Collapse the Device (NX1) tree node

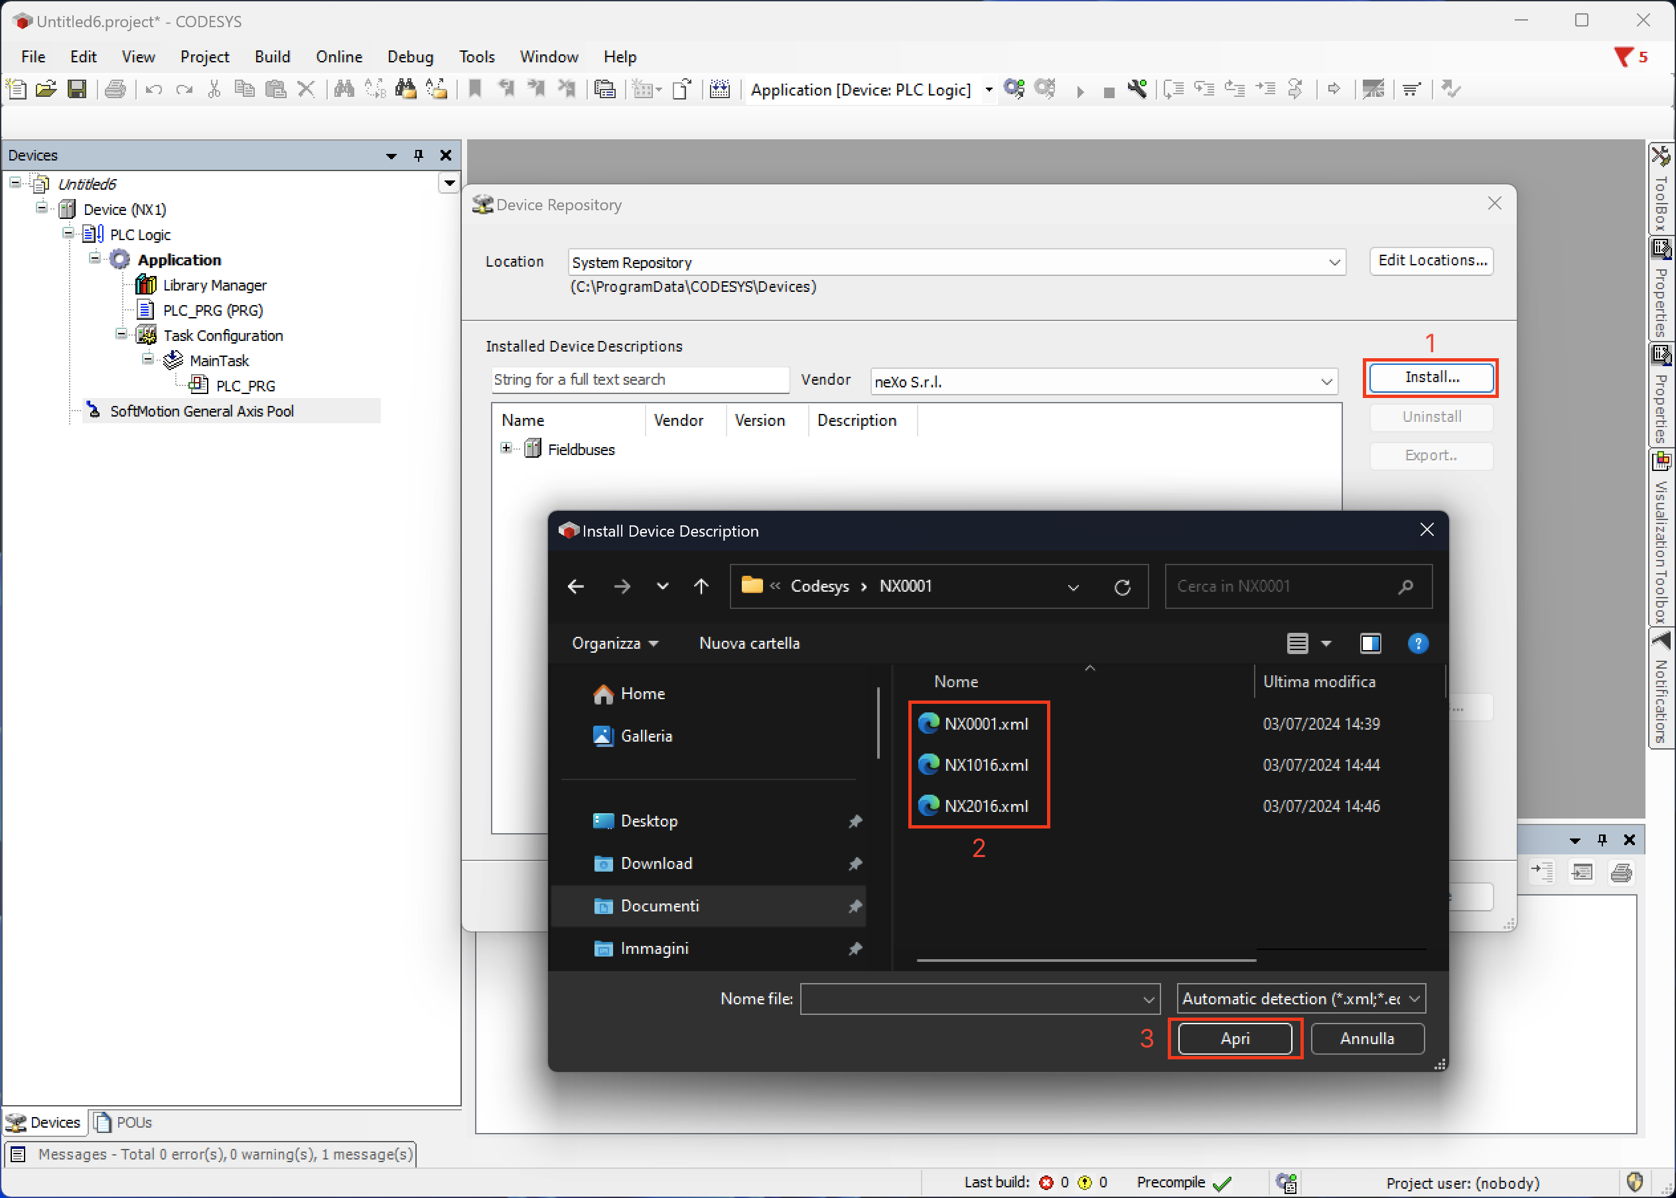click(x=41, y=208)
